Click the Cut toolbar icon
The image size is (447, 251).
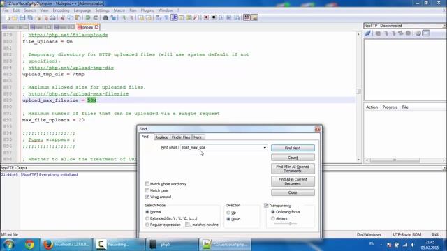click(x=62, y=17)
